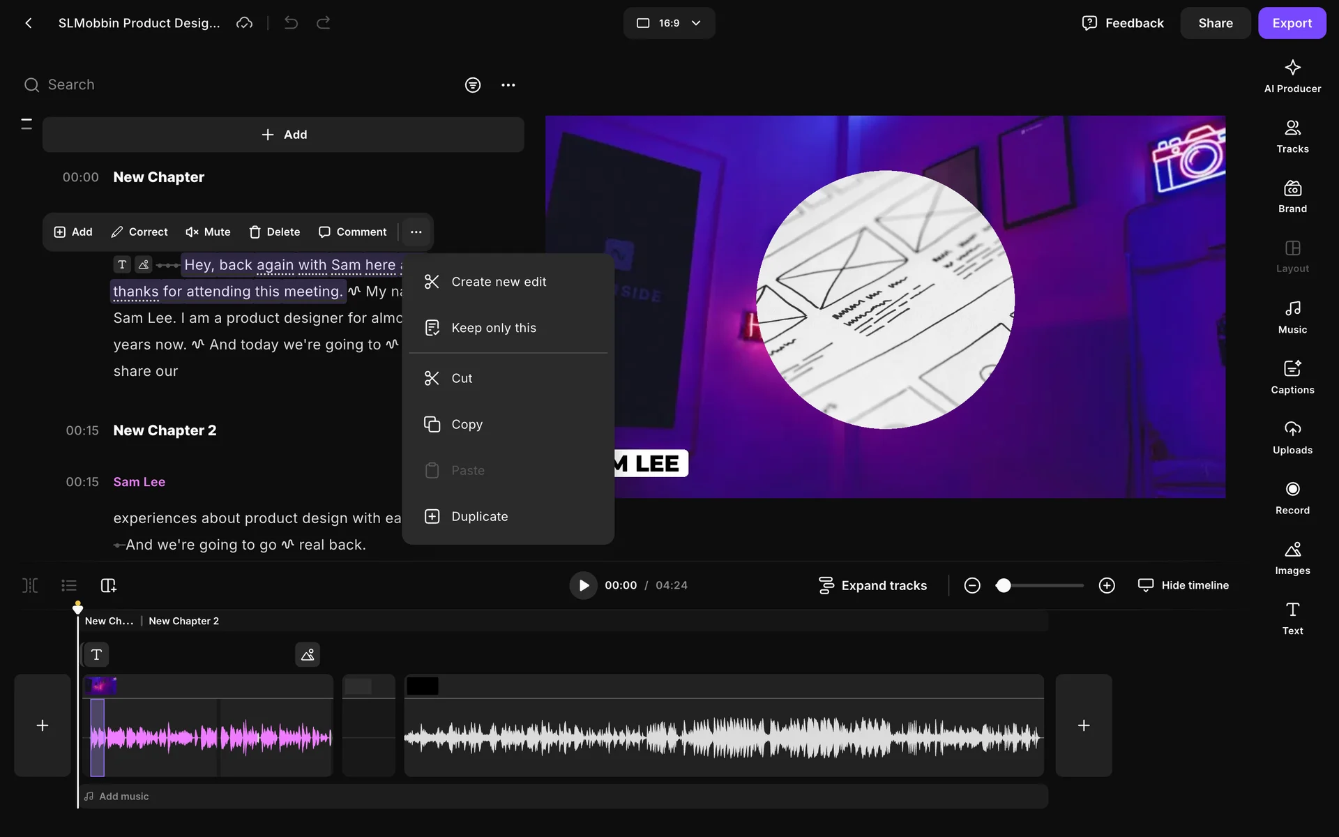This screenshot has width=1339, height=837.
Task: Toggle the sidebar collapse icon beside Add
Action: click(x=27, y=124)
